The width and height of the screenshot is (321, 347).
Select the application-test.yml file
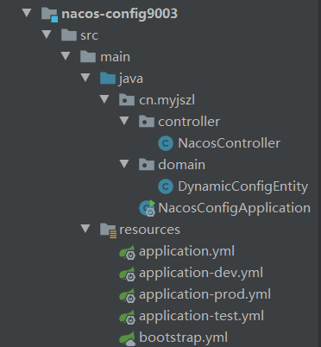tap(201, 317)
